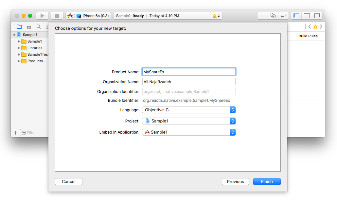337x204 pixels.
Task: Click the bundle identifier text
Action: click(186, 101)
